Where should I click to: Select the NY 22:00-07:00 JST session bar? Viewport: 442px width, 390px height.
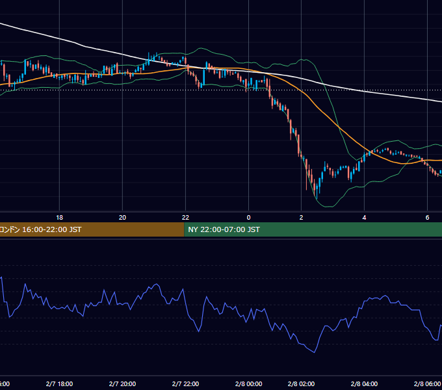313,229
